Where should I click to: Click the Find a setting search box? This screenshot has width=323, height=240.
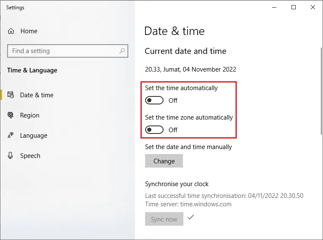click(68, 51)
